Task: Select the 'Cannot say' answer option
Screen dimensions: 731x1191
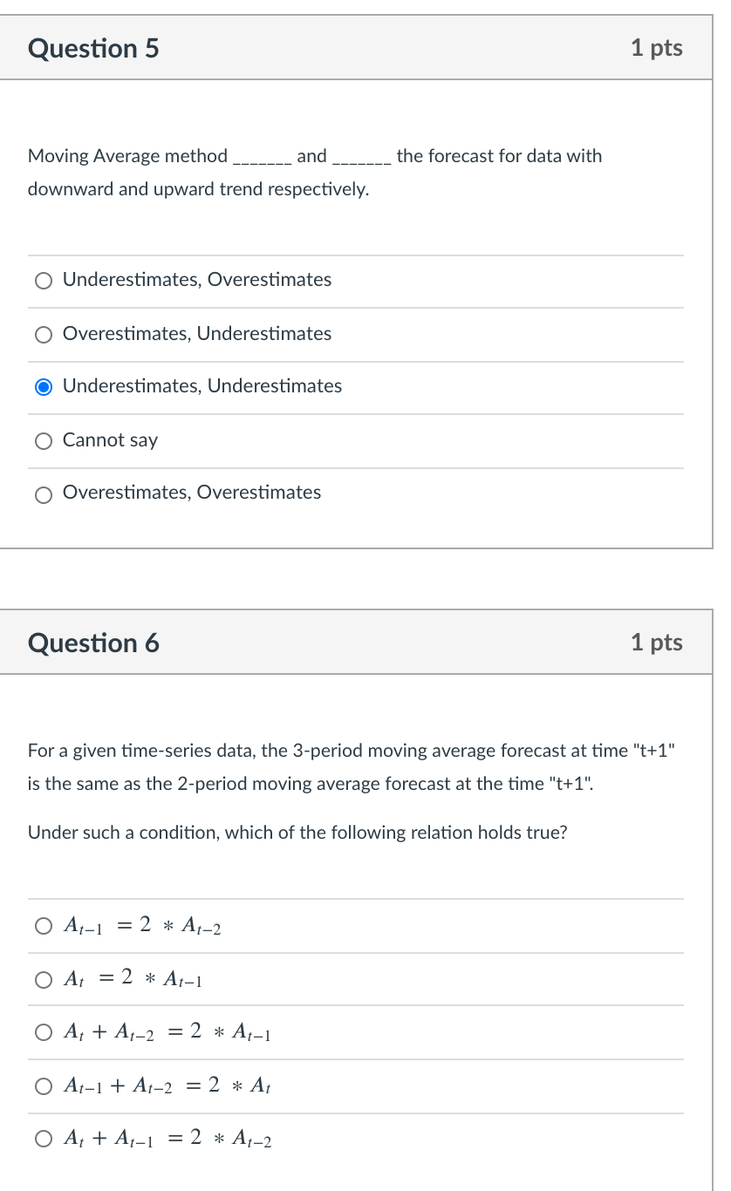Action: point(44,440)
